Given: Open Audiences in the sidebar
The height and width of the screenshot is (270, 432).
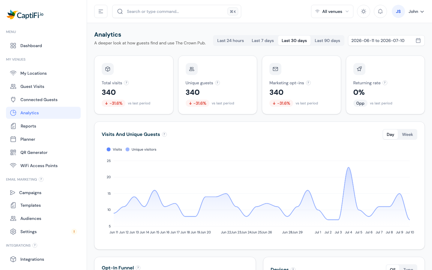Looking at the screenshot, I should 43,218.
